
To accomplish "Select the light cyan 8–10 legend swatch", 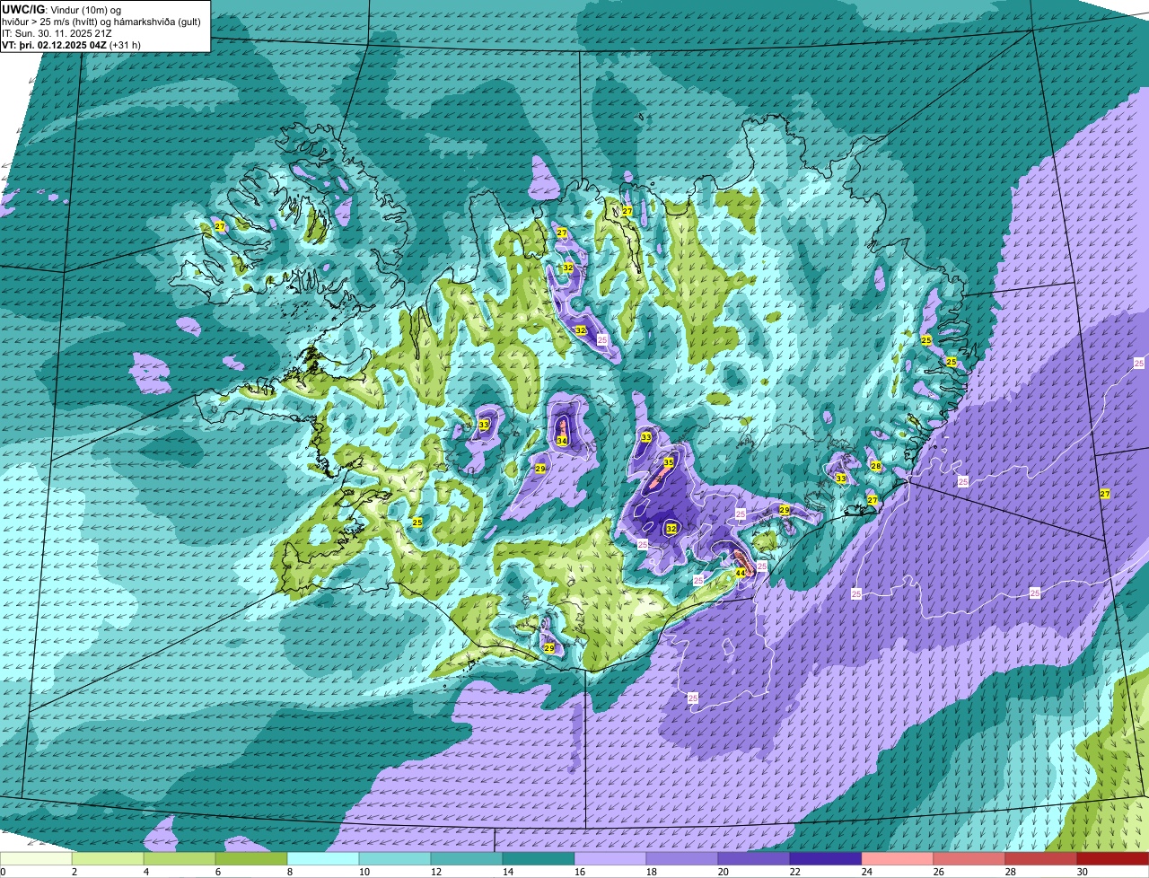I will pyautogui.click(x=323, y=858).
